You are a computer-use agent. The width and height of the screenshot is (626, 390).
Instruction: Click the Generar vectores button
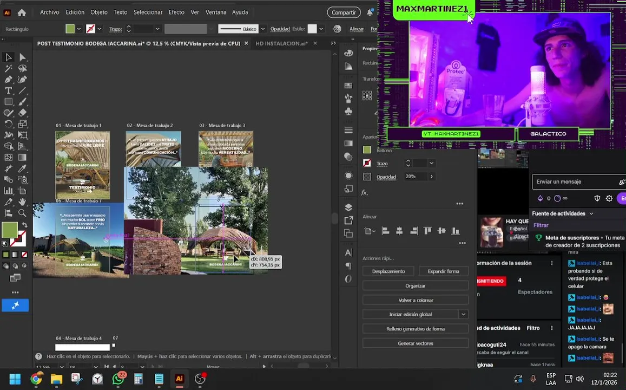[x=416, y=343]
